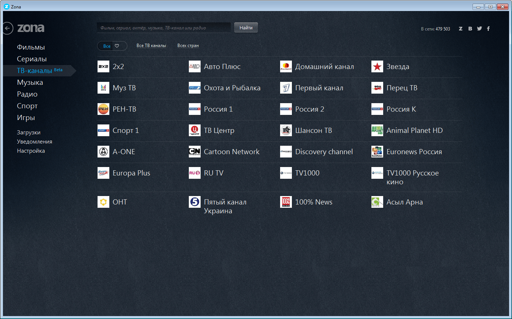The image size is (512, 319).
Task: Open the Euronews Россия logo
Action: [x=377, y=152]
